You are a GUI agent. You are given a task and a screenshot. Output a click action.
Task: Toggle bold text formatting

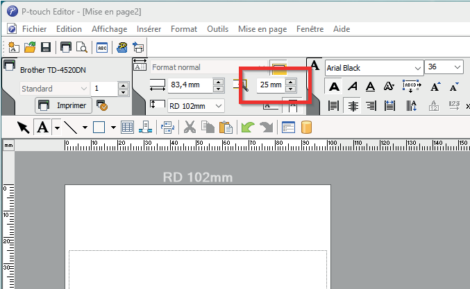pos(334,87)
